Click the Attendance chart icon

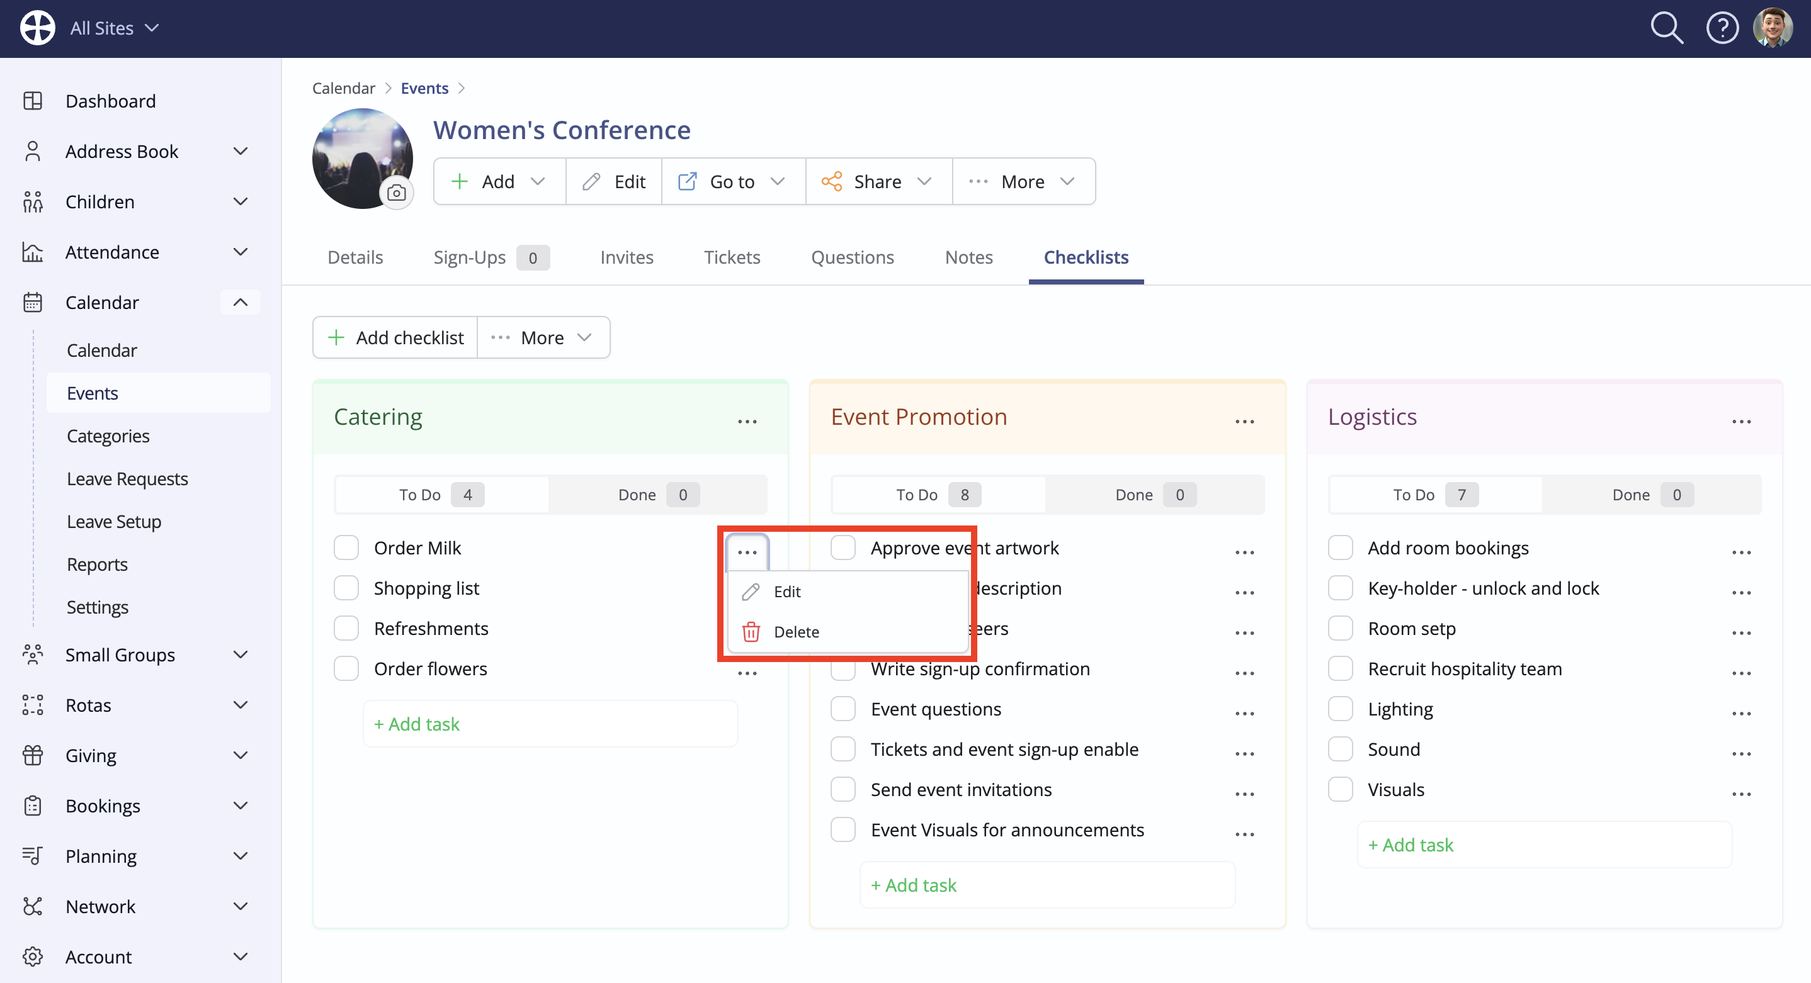(x=32, y=252)
